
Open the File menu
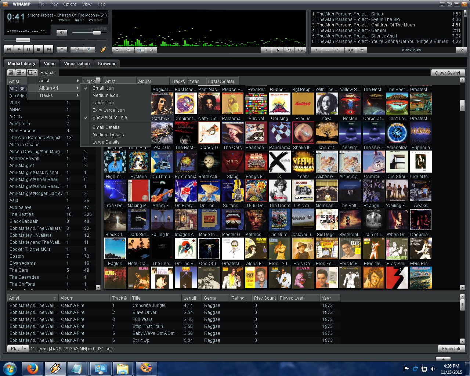(x=41, y=4)
